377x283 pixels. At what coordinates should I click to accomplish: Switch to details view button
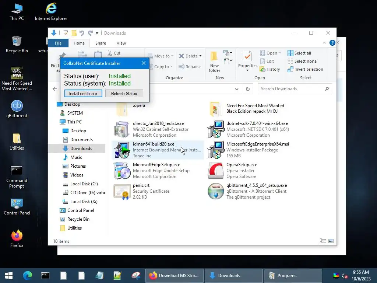[323, 241]
